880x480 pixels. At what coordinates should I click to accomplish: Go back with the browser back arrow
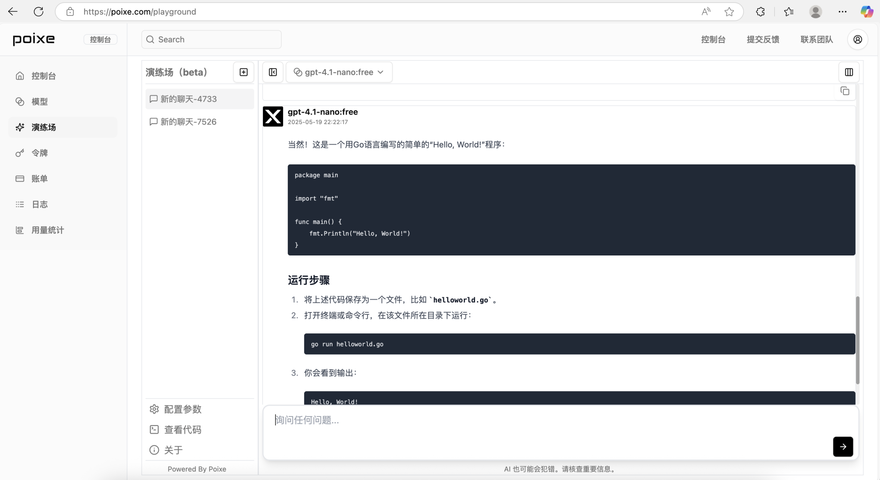[x=13, y=12]
